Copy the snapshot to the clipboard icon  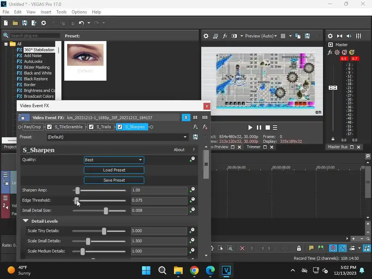pos(298,36)
